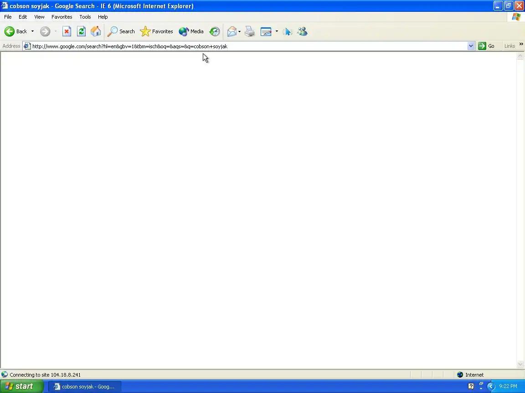Open the Back history dropdown arrow

[x=32, y=31]
